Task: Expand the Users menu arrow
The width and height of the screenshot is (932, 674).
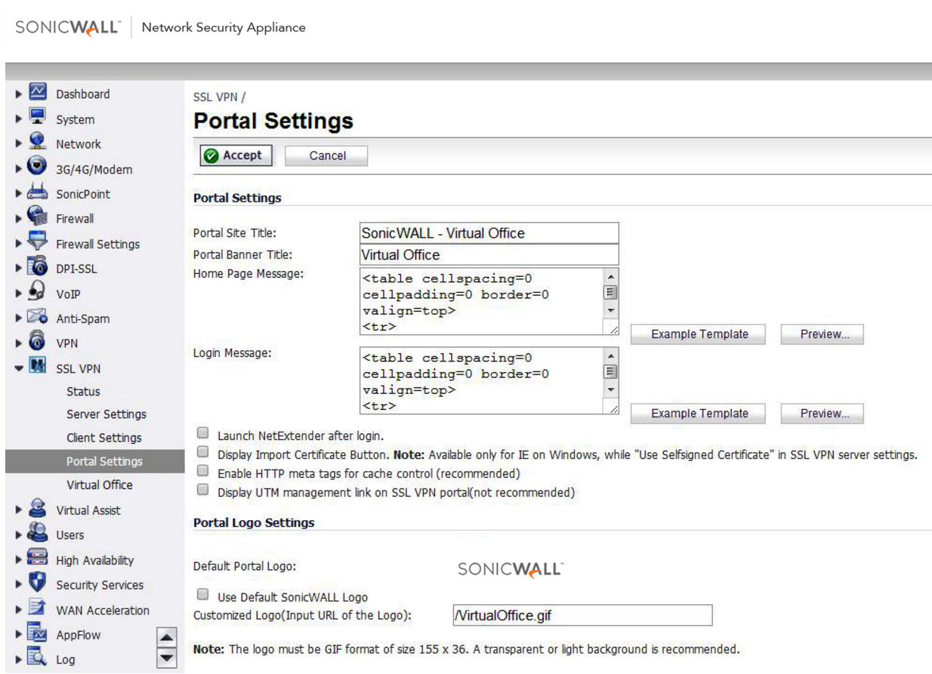Action: 18,535
